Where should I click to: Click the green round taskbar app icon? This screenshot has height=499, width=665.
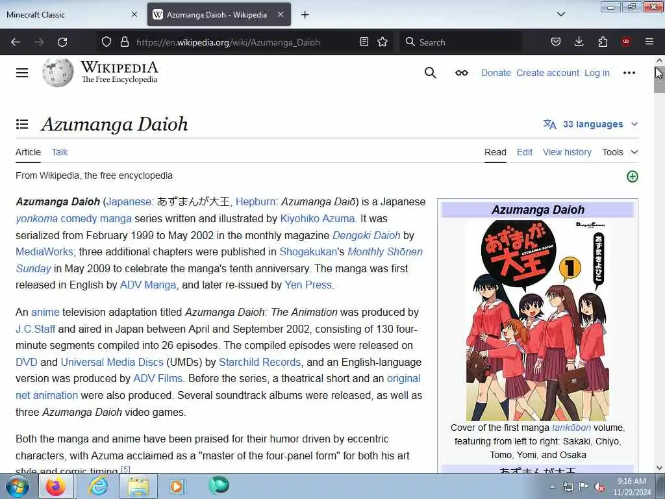(x=219, y=485)
